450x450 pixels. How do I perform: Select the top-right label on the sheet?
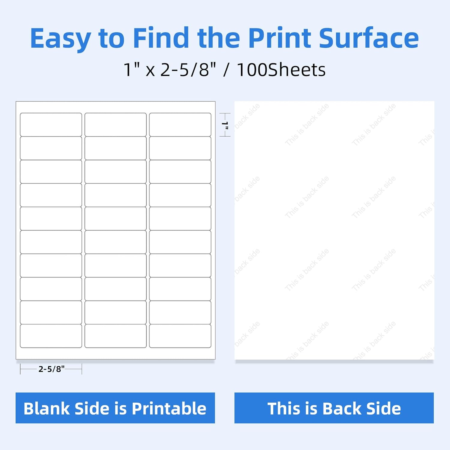coord(180,124)
